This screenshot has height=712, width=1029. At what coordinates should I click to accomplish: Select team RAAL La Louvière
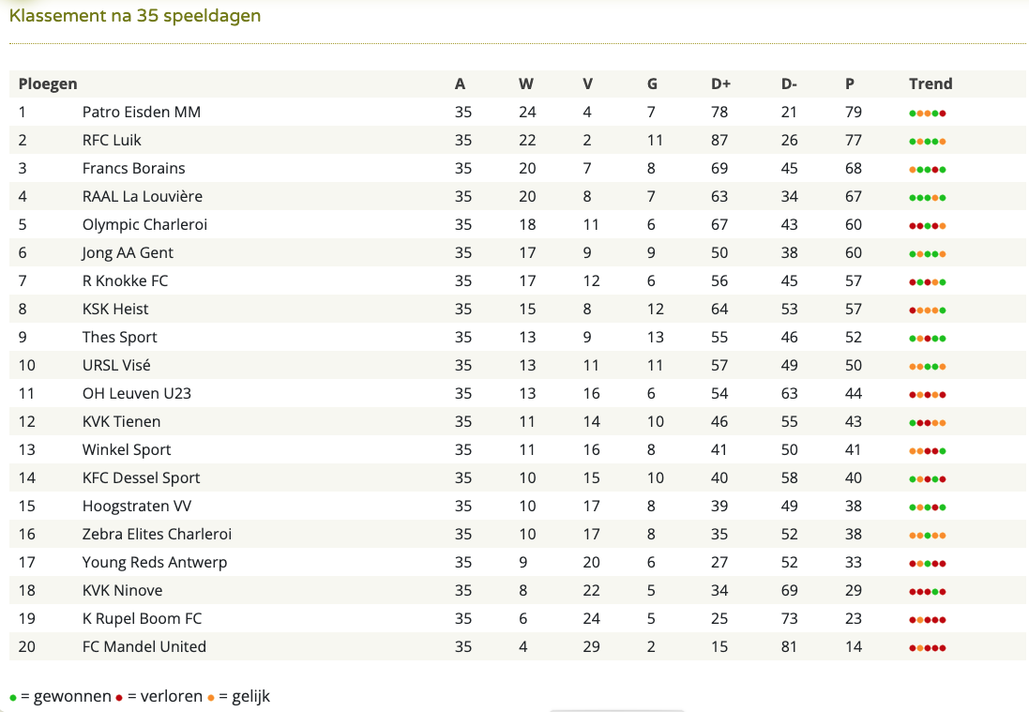tap(143, 196)
